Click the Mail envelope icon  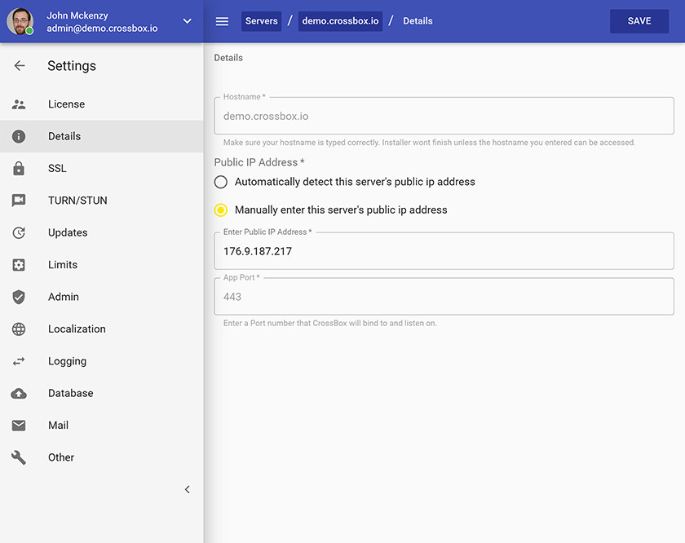(x=19, y=426)
